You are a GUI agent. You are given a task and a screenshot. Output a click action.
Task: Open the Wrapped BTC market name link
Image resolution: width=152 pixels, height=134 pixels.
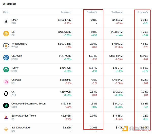tap(19, 44)
